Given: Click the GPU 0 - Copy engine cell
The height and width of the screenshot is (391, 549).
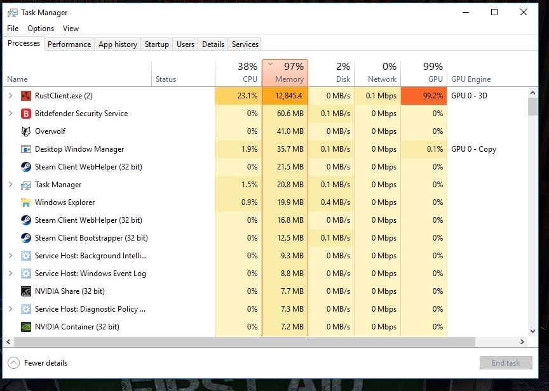Looking at the screenshot, I should pyautogui.click(x=474, y=149).
